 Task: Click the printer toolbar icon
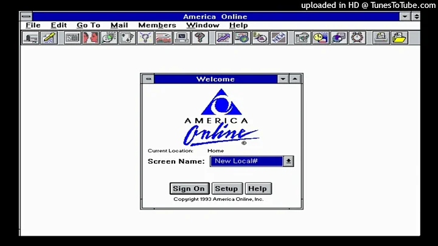coord(381,38)
